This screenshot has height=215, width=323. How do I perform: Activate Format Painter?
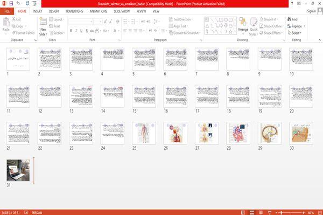click(x=23, y=33)
